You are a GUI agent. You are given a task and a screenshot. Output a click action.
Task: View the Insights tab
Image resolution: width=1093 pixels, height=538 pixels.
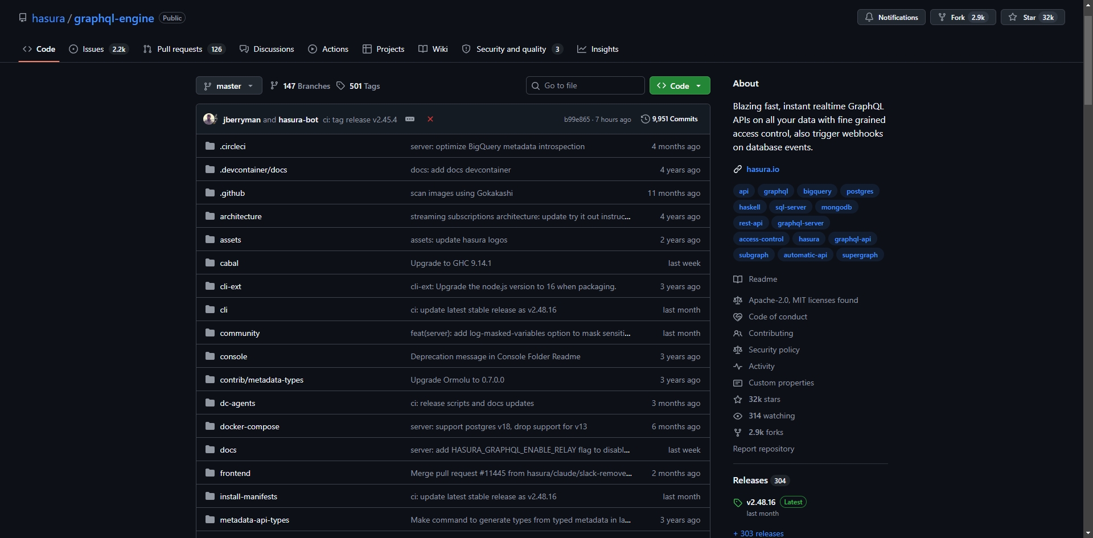598,49
